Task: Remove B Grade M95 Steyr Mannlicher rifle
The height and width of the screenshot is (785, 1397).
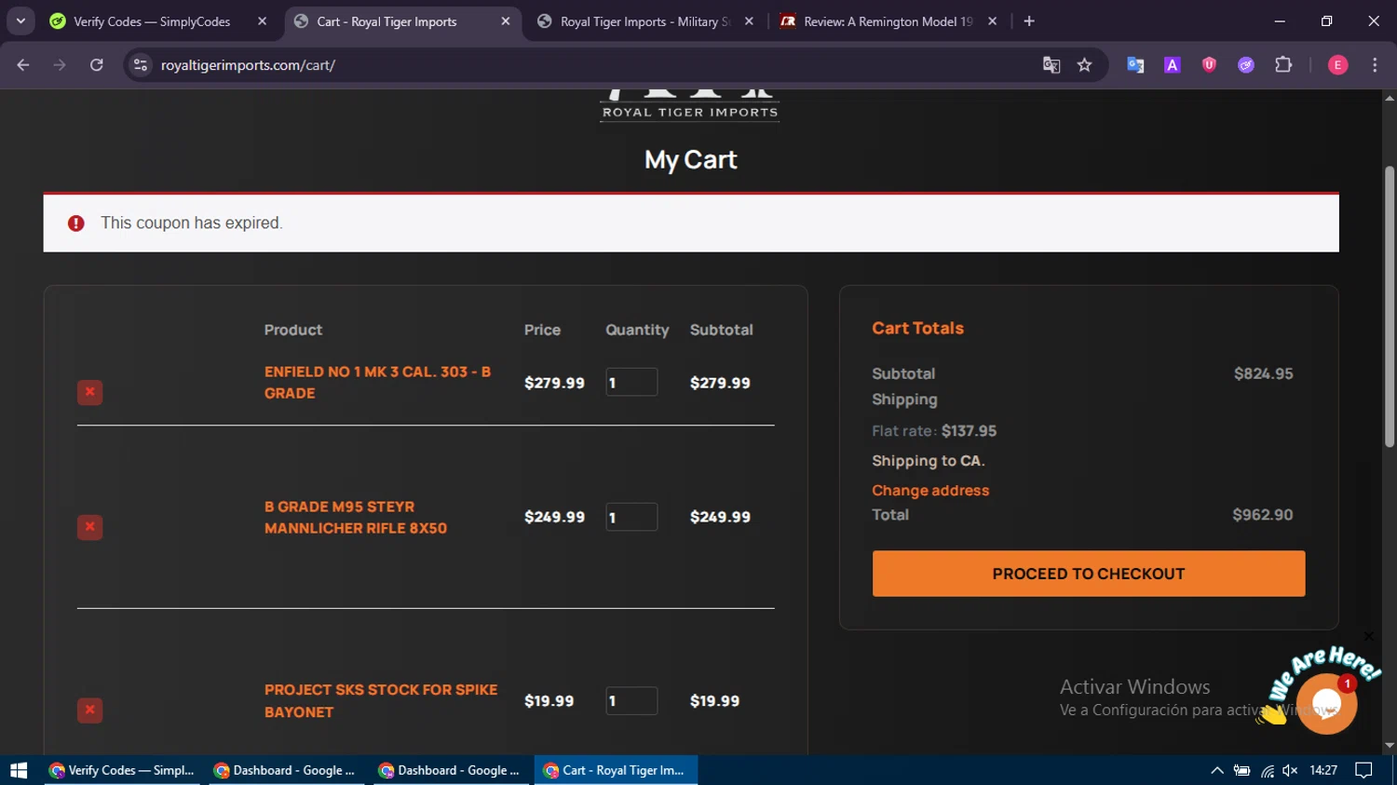Action: (89, 527)
